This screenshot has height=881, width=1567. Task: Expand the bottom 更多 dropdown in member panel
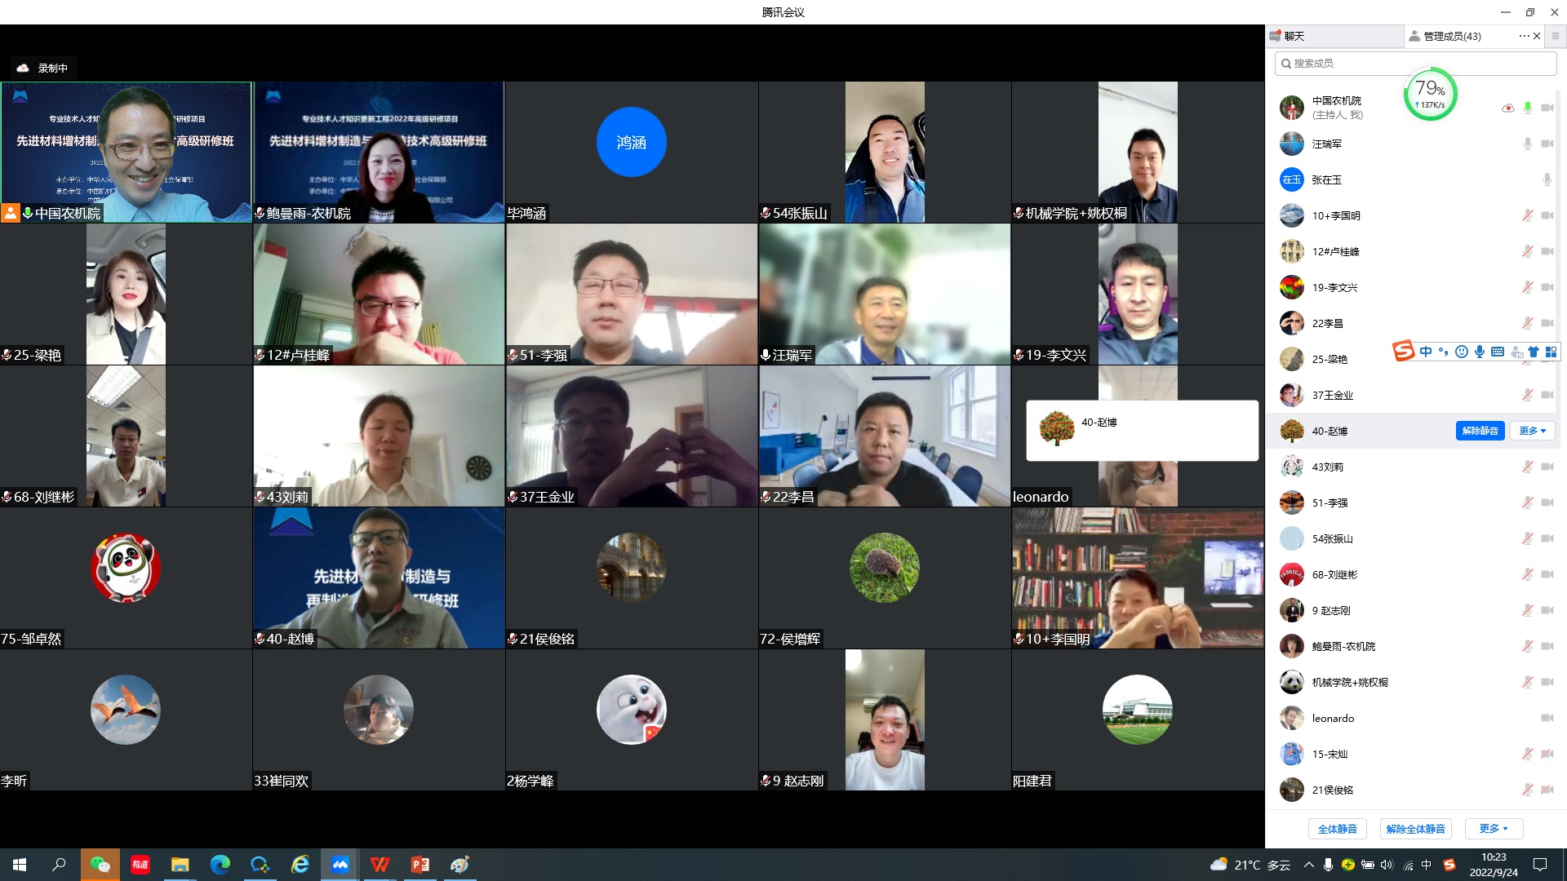pos(1494,829)
